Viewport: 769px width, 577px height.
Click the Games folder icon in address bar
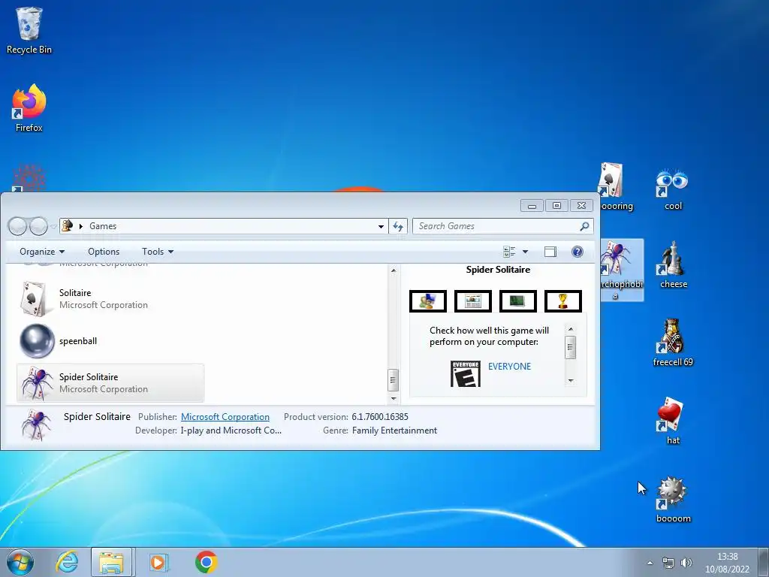tap(67, 225)
